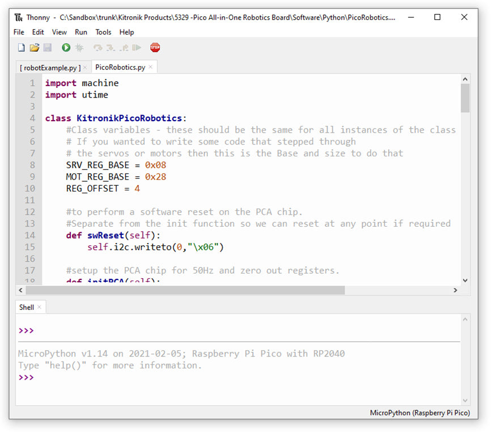Click the editor horizontal scrollbar right arrow
493x434 pixels.
pos(455,290)
